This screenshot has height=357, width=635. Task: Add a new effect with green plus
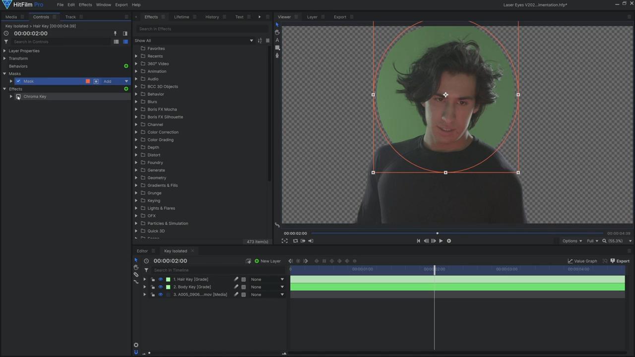pos(126,89)
